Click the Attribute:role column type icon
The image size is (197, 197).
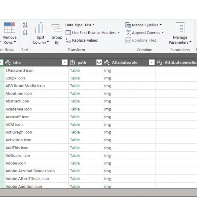coord(107,62)
